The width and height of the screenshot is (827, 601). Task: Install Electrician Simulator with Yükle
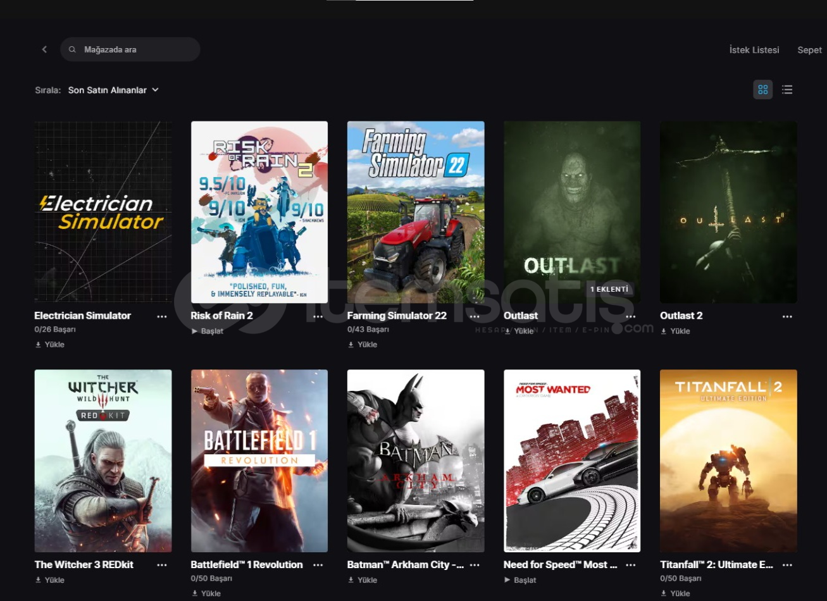(50, 345)
